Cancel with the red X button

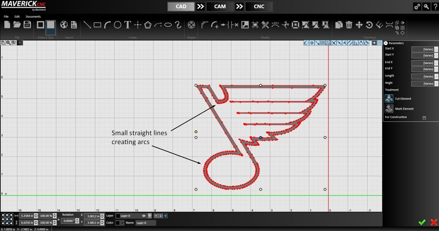pos(434,222)
